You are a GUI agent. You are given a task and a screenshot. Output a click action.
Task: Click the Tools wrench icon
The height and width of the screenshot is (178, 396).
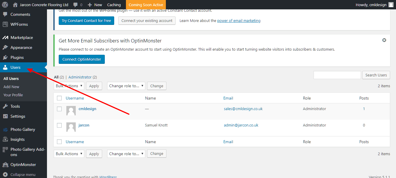coord(5,106)
